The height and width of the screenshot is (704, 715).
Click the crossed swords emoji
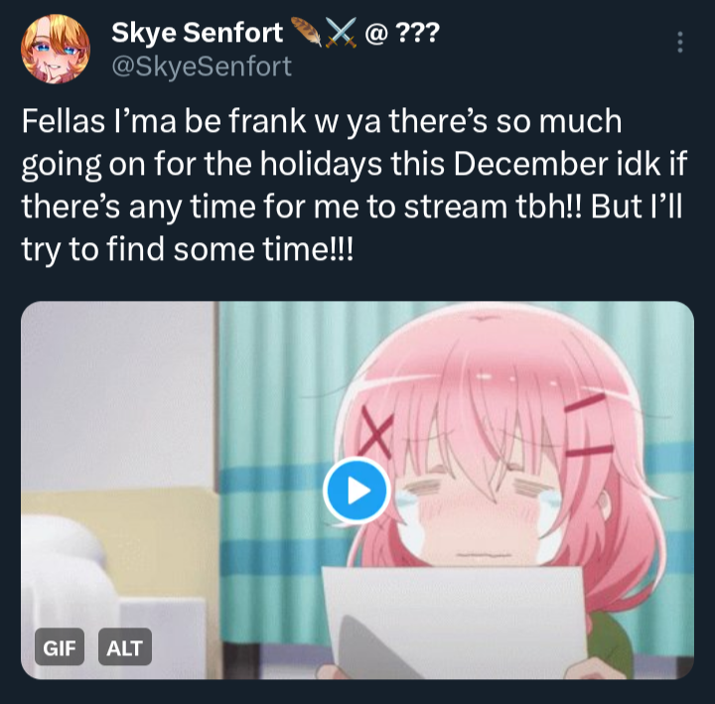click(x=342, y=34)
